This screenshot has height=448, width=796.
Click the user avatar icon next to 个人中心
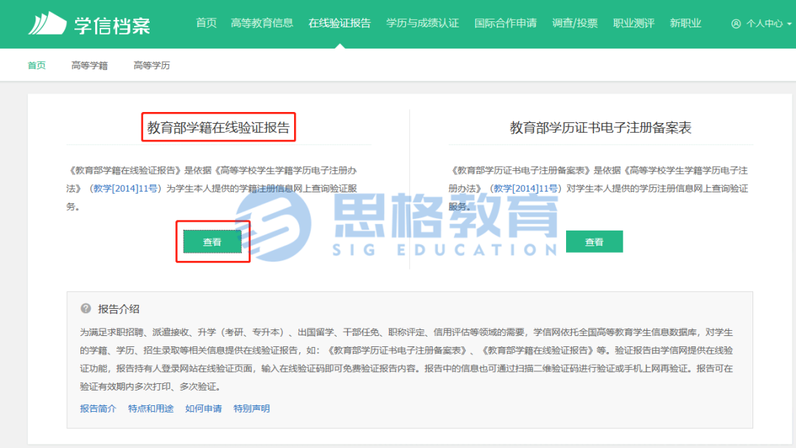click(735, 23)
